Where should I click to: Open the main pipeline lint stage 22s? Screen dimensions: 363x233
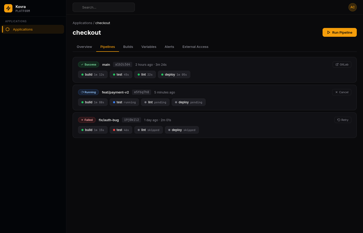(x=145, y=75)
